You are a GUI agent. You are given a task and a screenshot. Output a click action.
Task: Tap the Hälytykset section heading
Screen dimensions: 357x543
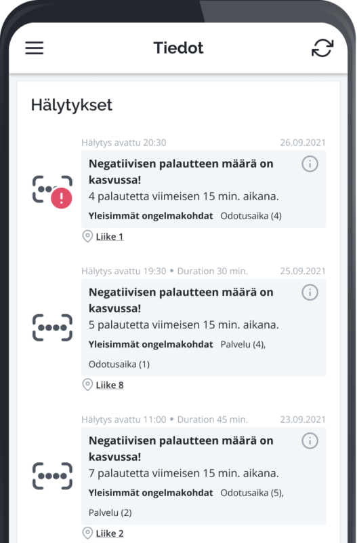pos(72,105)
